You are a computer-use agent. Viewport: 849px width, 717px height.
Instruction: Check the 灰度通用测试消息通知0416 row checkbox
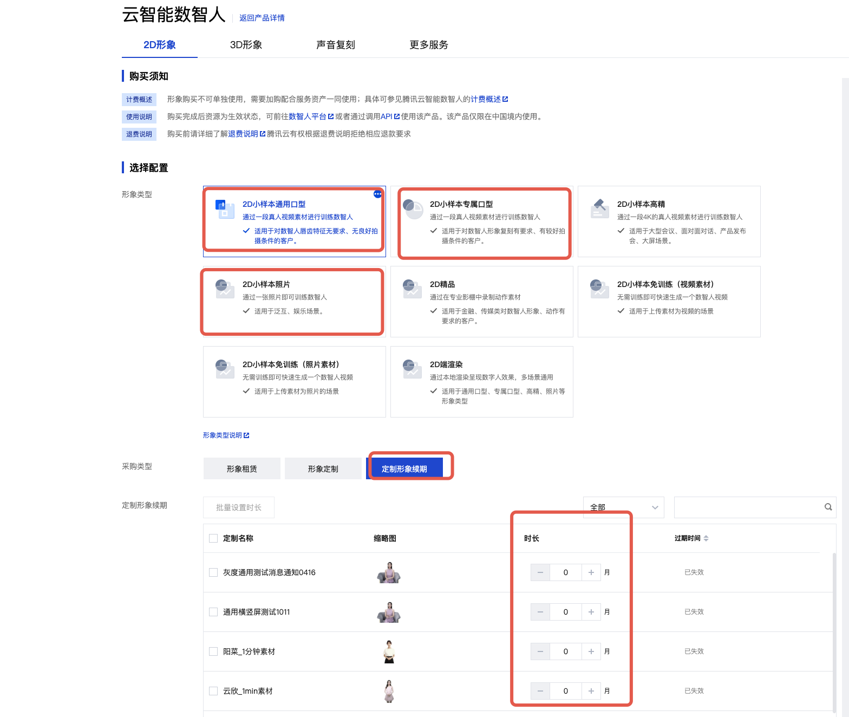[x=213, y=572]
